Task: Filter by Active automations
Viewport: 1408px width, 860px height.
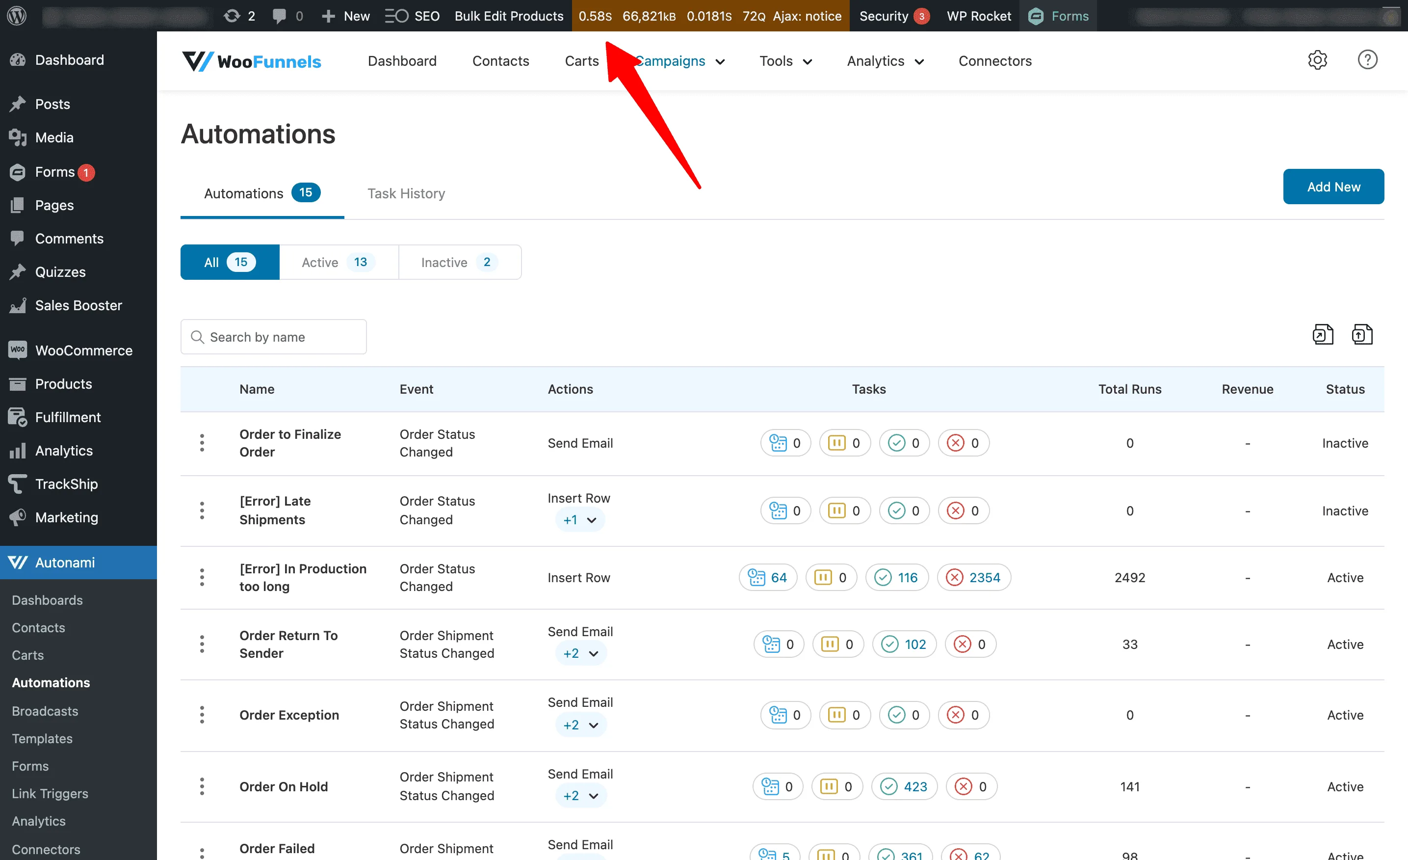Action: point(339,262)
